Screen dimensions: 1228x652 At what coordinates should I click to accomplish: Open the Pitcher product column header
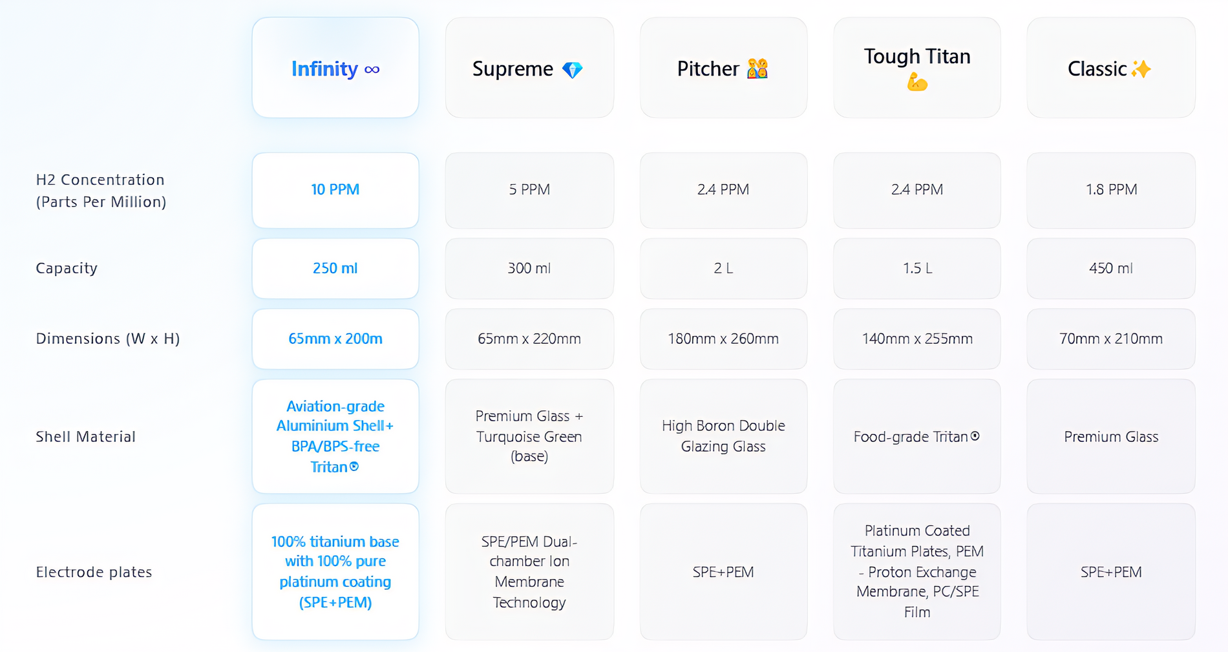[723, 68]
